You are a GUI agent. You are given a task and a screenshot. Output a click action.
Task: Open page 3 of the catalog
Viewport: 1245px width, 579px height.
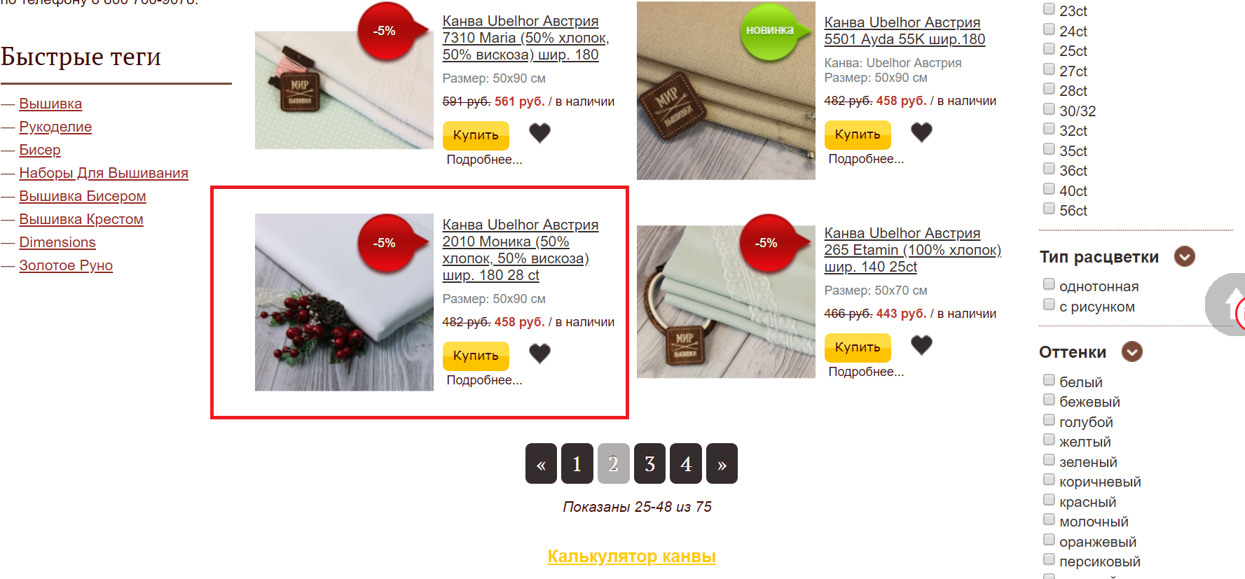(649, 463)
